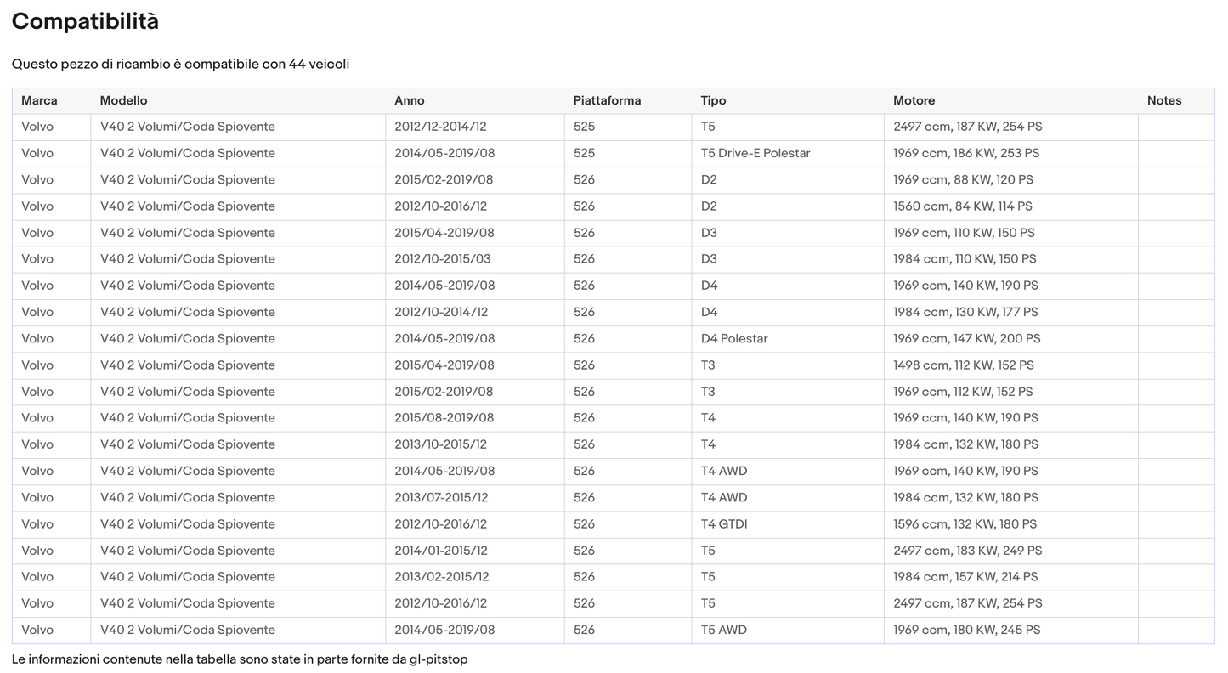This screenshot has width=1228, height=673.
Task: Select the Motore column header
Action: pyautogui.click(x=914, y=100)
